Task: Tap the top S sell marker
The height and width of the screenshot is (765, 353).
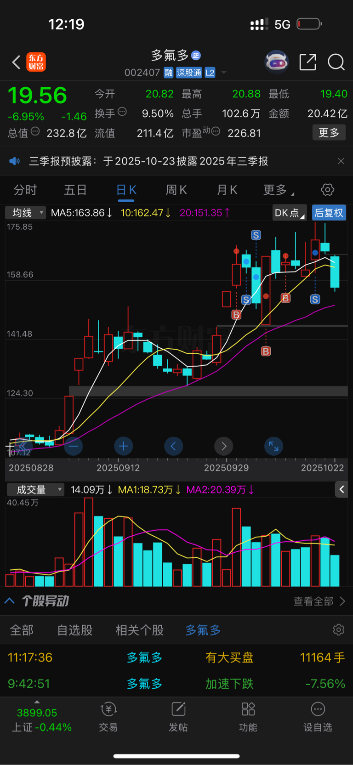Action: pos(256,235)
